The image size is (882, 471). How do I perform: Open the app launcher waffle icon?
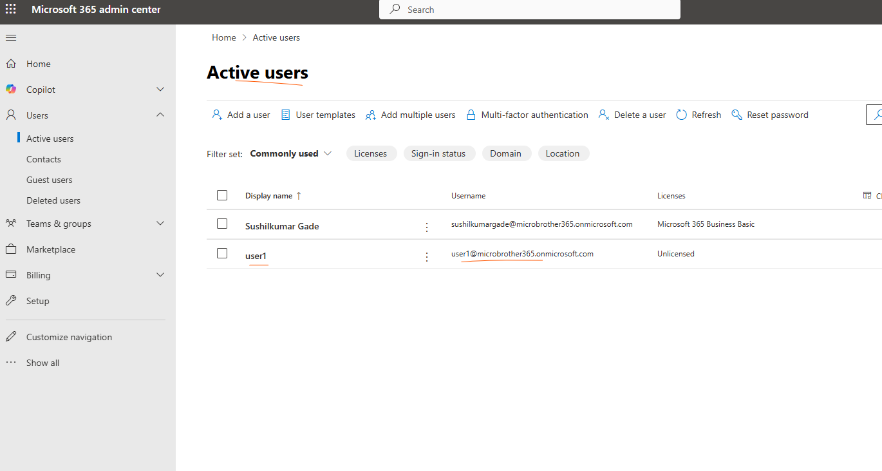[11, 10]
